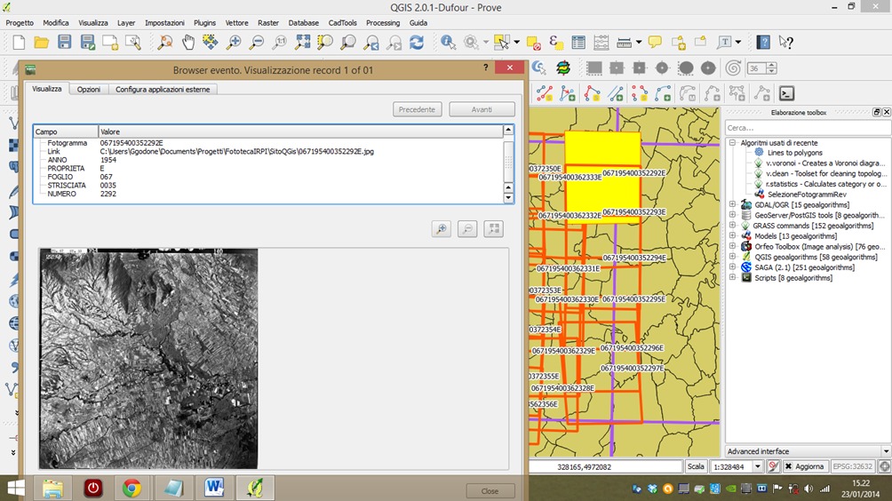Viewport: 892px width, 501px height.
Task: Open the Python console toolbar icon
Action: tap(786, 93)
